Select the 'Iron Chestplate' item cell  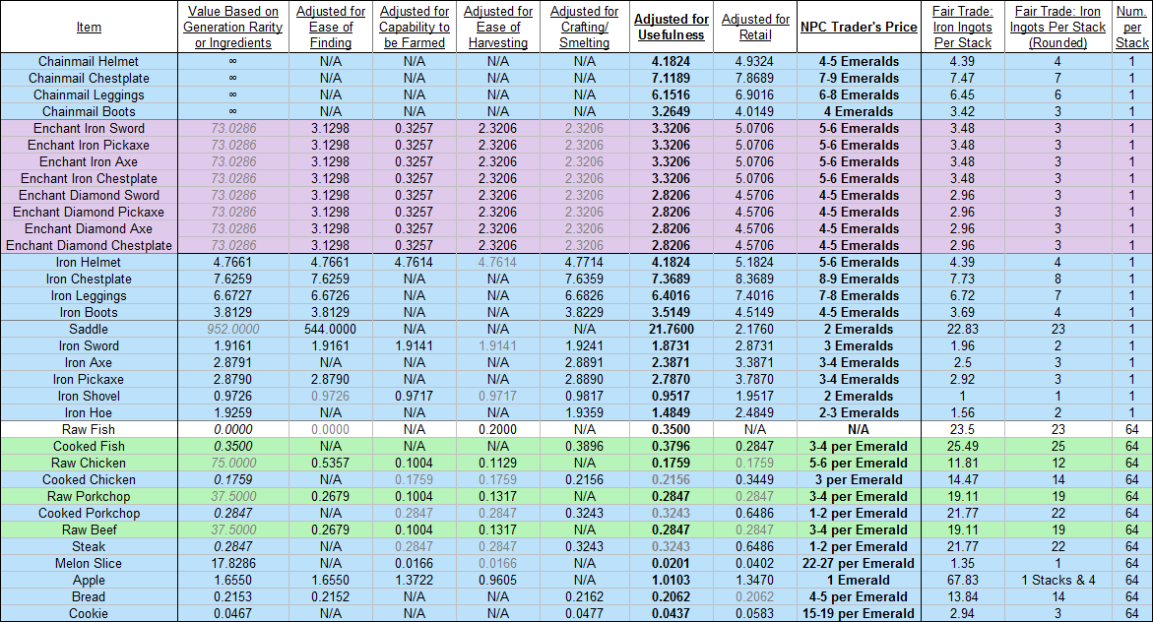89,279
